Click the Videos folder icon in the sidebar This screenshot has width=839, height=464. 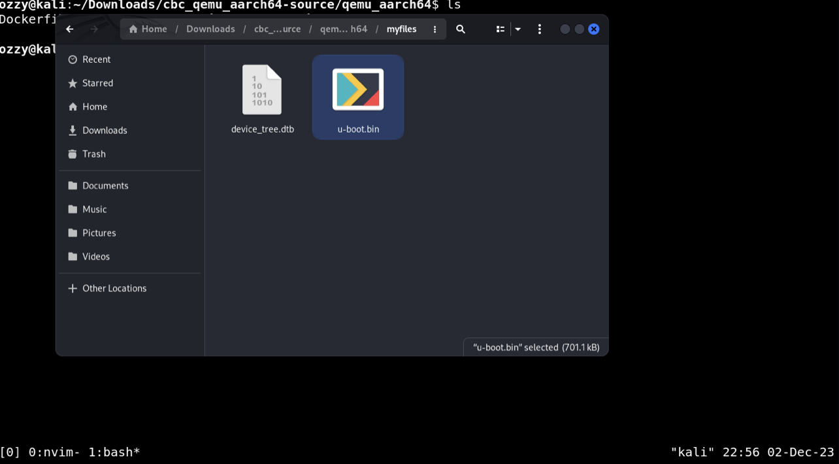73,256
